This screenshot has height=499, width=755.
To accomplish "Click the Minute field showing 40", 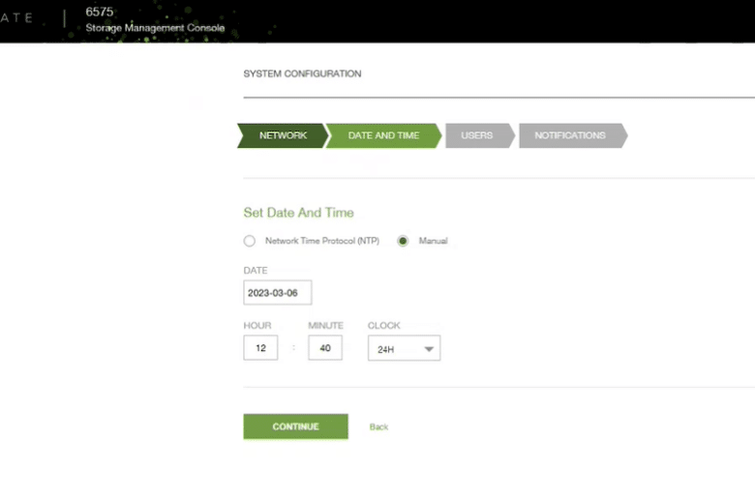I will click(x=325, y=347).
